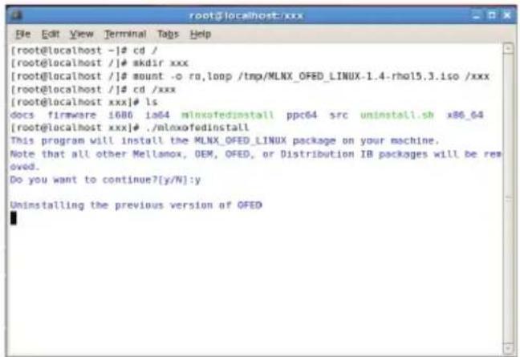
Task: Click the 'docs' directory name in ls output
Action: coord(22,115)
